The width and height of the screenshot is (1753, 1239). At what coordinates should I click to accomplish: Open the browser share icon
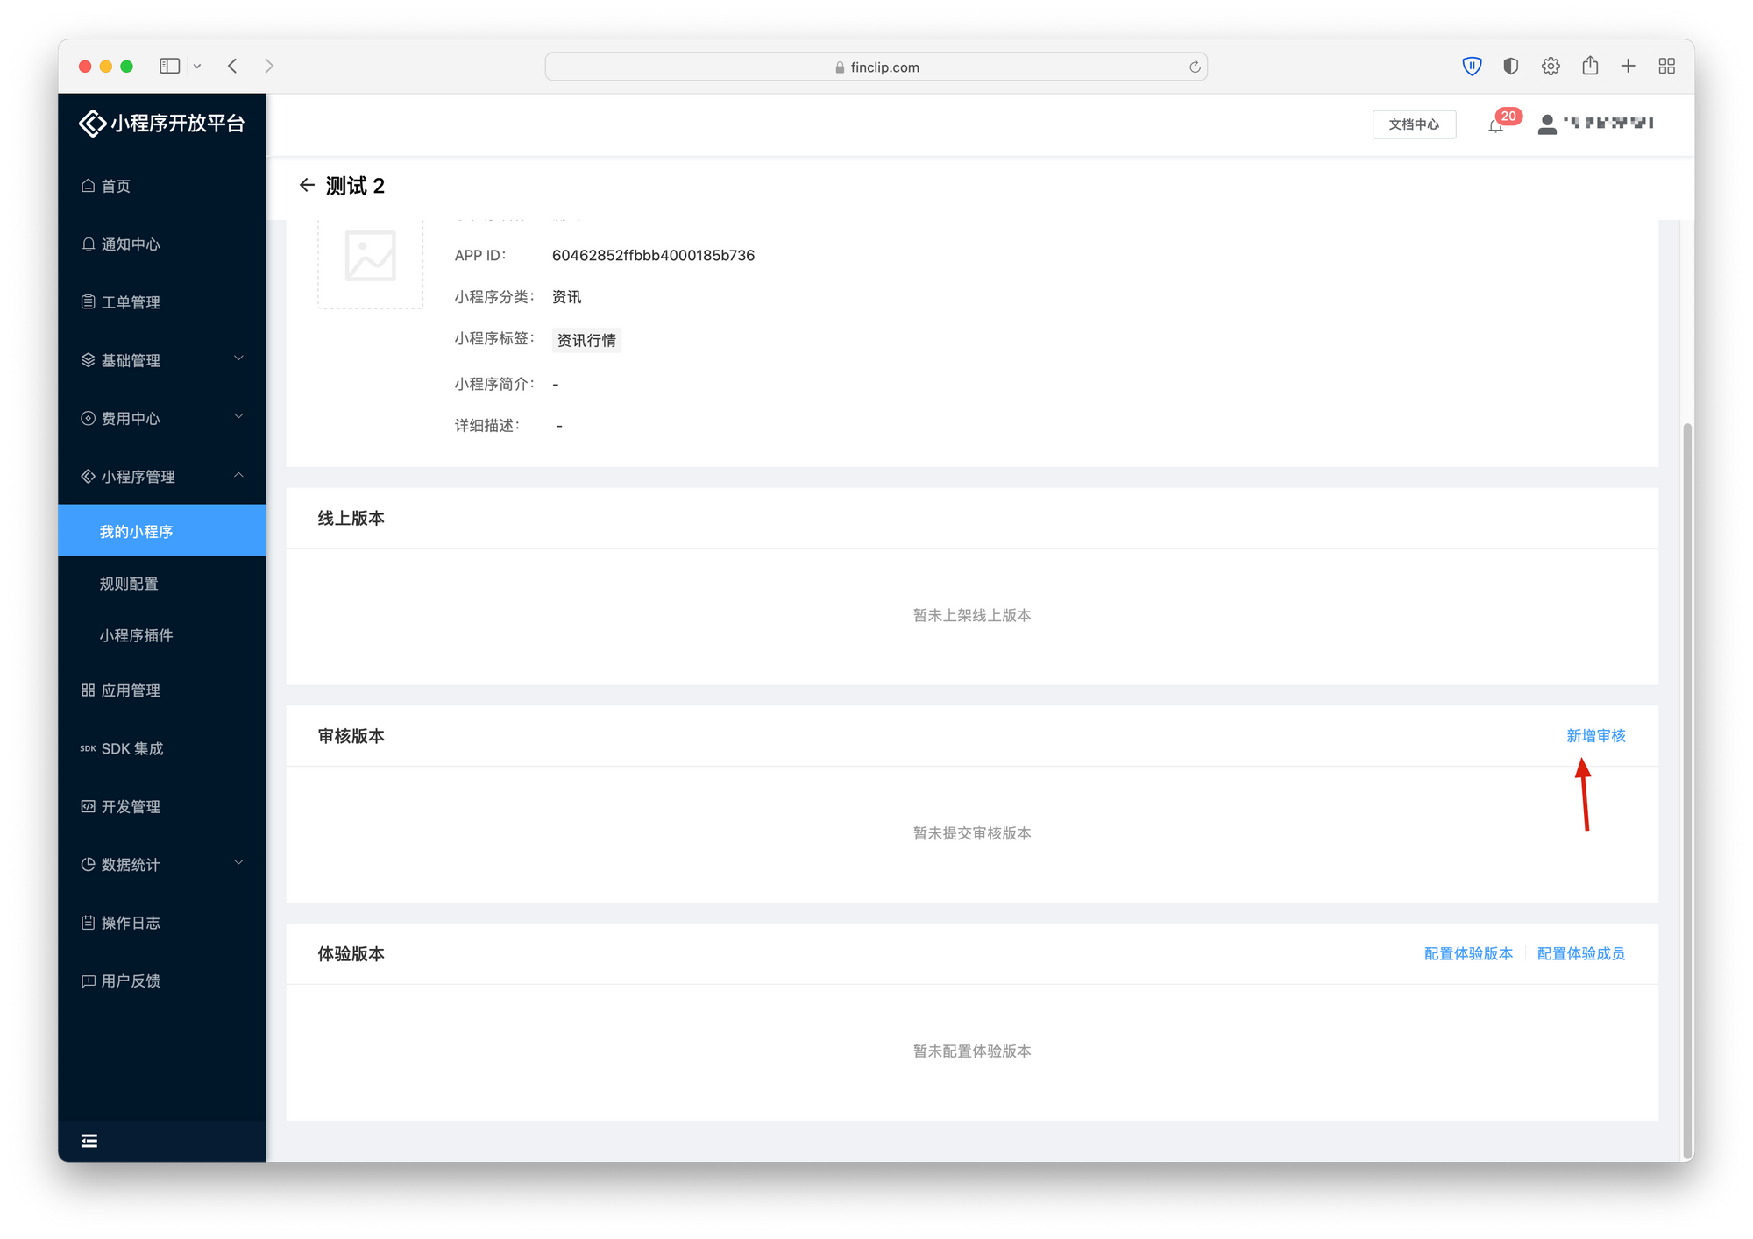pos(1590,66)
